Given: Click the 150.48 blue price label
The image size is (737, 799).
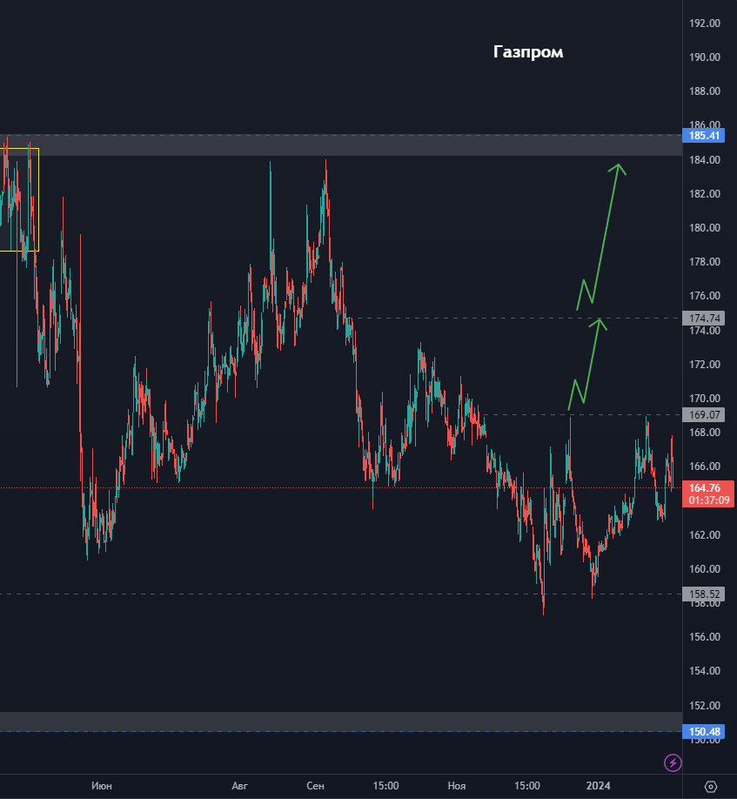Looking at the screenshot, I should 703,732.
